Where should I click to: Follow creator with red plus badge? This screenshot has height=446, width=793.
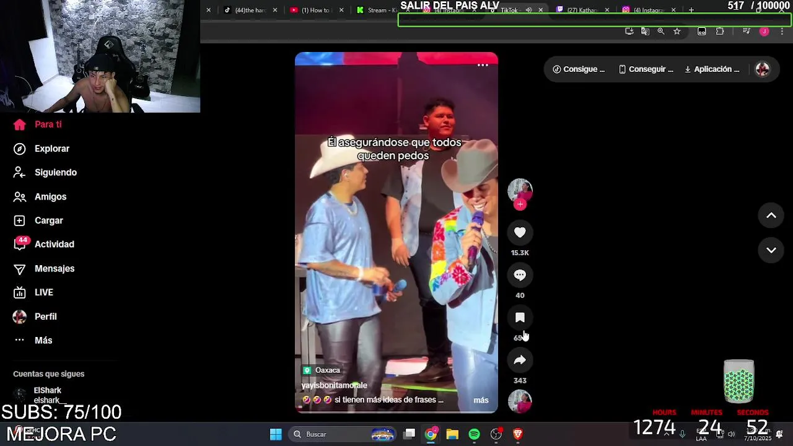coord(520,204)
